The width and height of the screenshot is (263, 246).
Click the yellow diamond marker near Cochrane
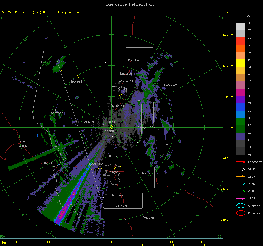tap(100, 169)
